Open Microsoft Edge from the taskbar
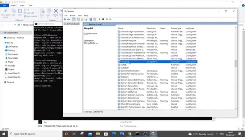Image resolution: width=245 pixels, height=137 pixels. pos(114,134)
